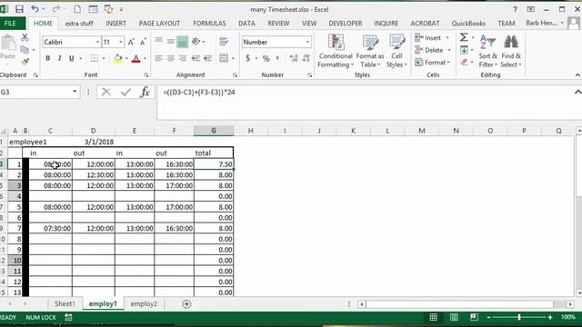Open Format as Table gallery

click(x=370, y=51)
